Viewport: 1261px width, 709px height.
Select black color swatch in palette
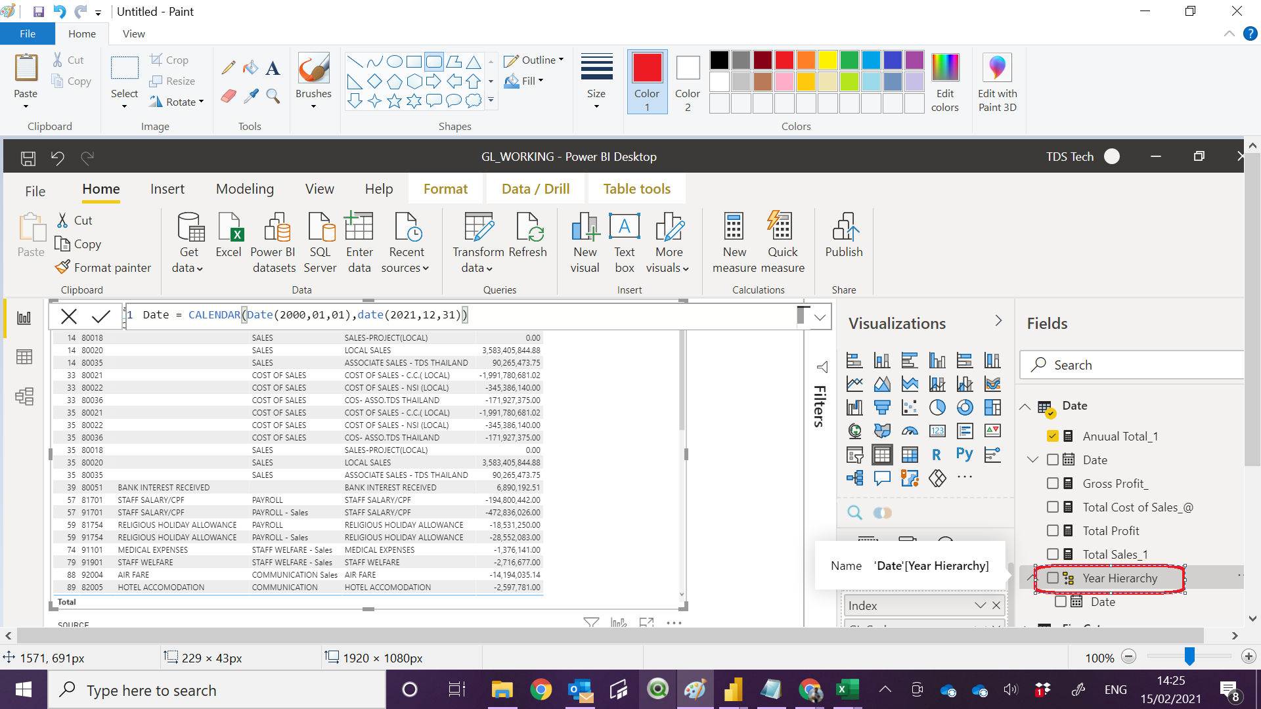coord(719,60)
